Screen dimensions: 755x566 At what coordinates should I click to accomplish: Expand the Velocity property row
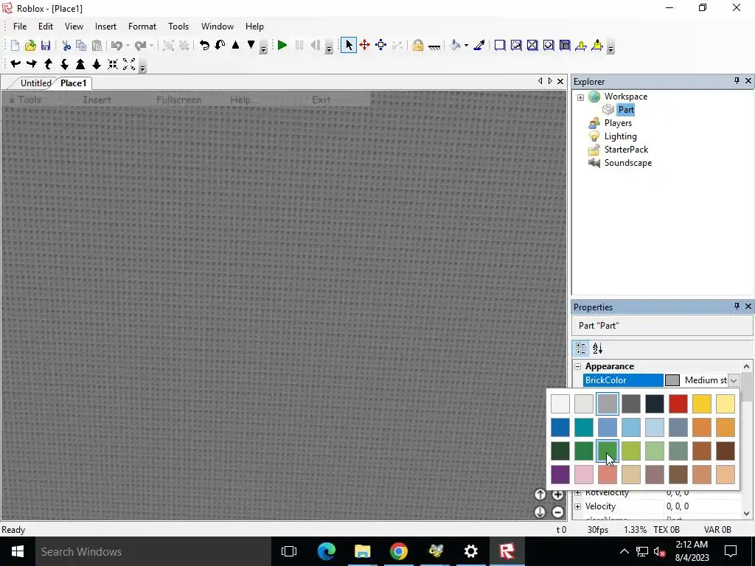point(578,506)
